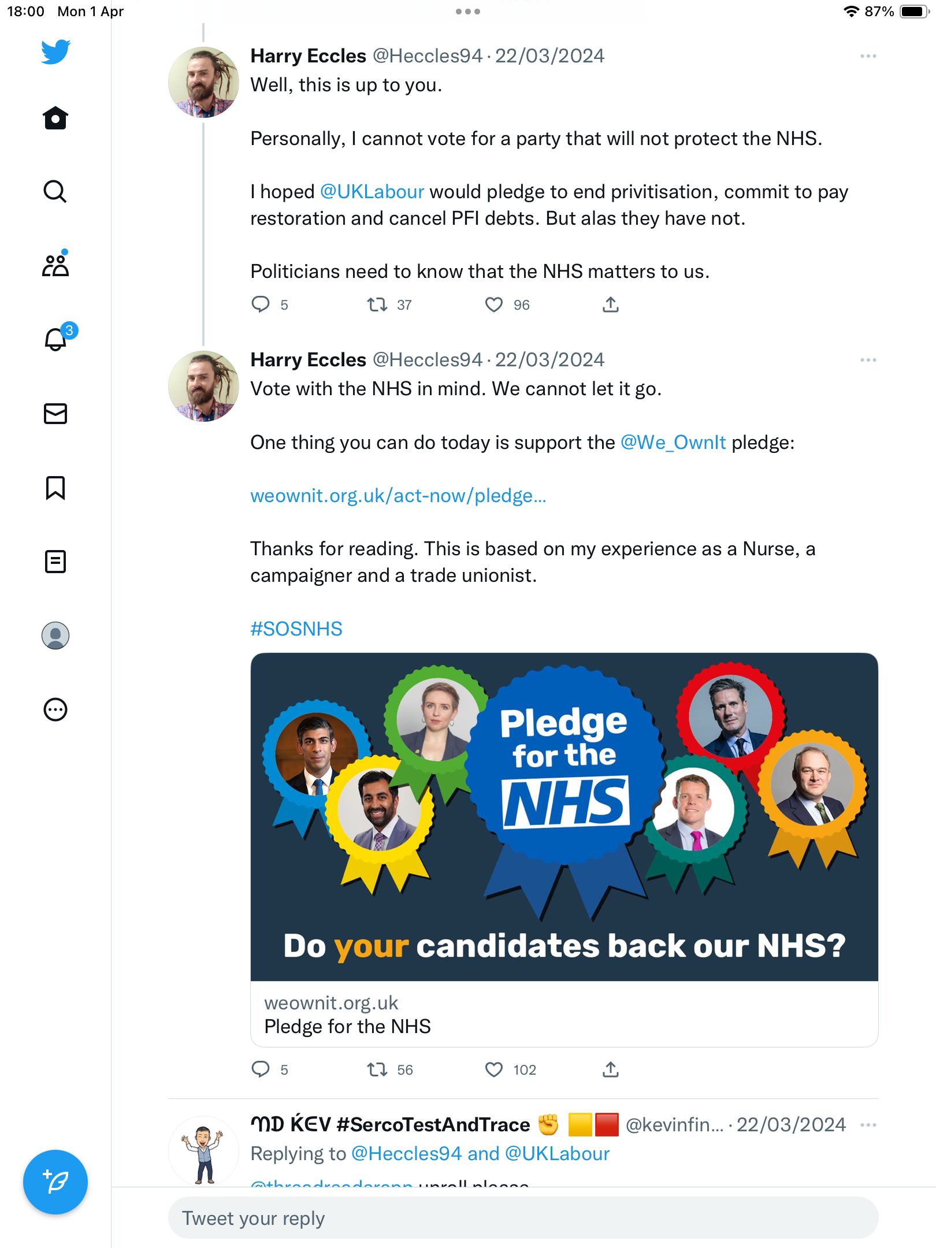Focus the Tweet your reply field
Screen dimensions: 936x1248
(x=523, y=1218)
